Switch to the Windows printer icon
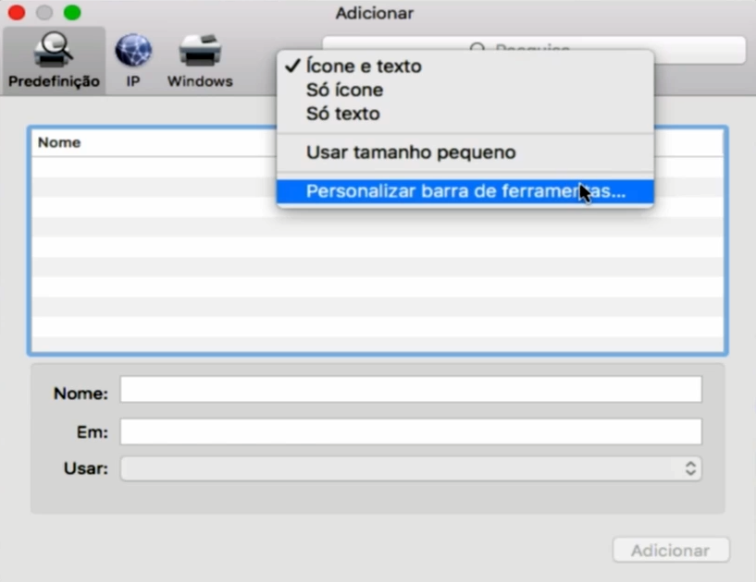The width and height of the screenshot is (756, 582). 199,59
